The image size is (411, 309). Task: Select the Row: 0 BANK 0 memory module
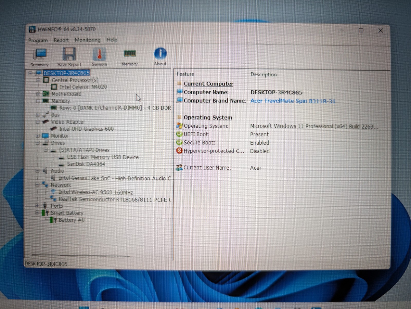point(115,108)
